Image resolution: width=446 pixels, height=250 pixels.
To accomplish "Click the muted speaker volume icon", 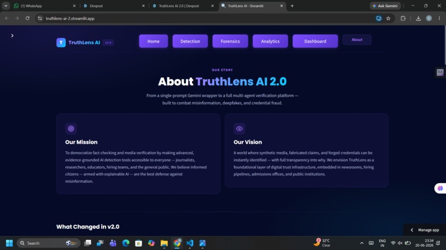I will tap(400, 243).
